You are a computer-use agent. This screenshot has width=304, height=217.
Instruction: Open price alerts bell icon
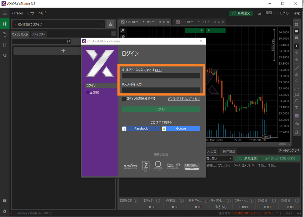(297, 132)
